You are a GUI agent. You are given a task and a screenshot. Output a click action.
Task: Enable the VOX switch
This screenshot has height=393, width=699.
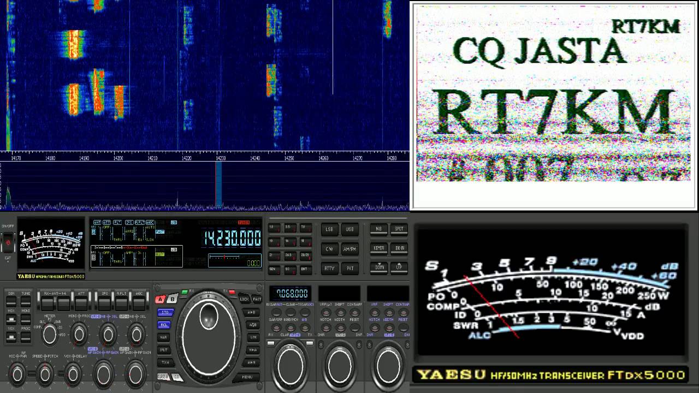tap(11, 337)
